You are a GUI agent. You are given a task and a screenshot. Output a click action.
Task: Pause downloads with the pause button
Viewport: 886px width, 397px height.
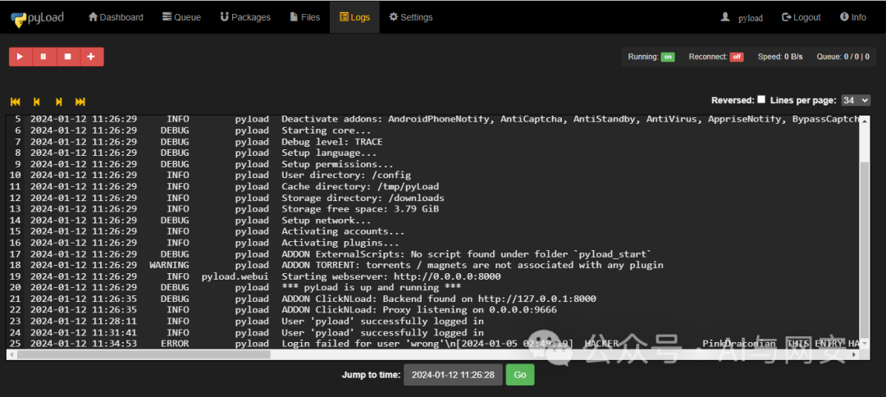click(x=43, y=57)
